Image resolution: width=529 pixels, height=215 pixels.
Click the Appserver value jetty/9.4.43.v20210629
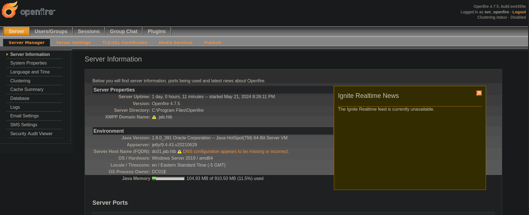(x=174, y=145)
